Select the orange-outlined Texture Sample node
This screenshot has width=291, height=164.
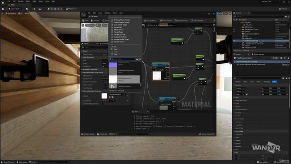click(x=161, y=72)
